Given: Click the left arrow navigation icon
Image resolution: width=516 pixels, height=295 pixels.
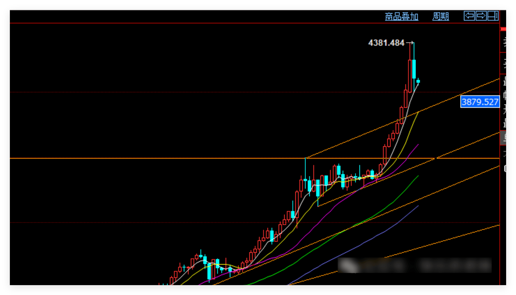Looking at the screenshot, I should [x=469, y=16].
